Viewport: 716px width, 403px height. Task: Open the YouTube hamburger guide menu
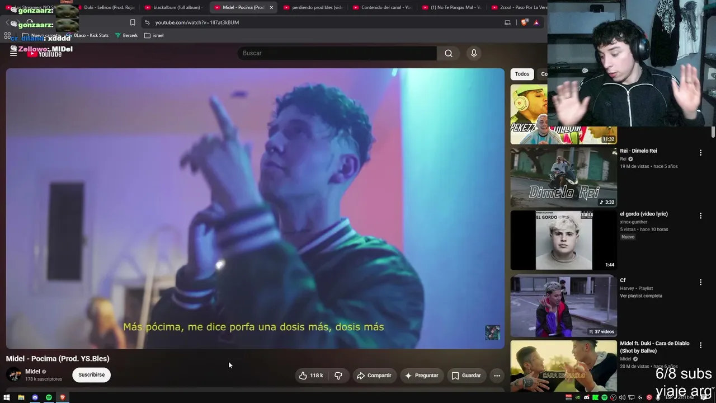[x=13, y=53]
